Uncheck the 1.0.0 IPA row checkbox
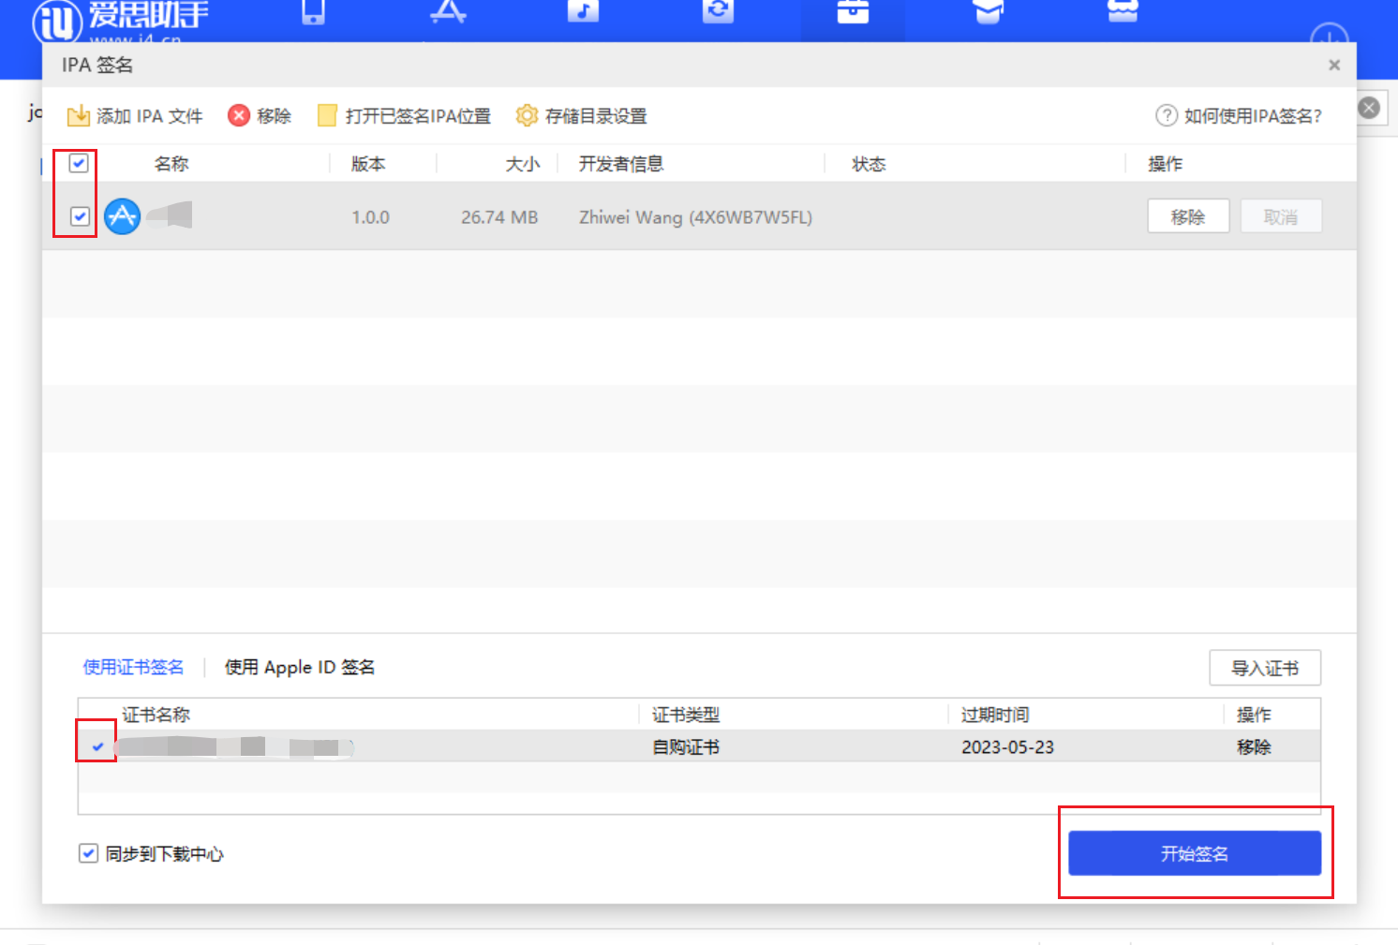Viewport: 1398px width, 945px height. 80,216
